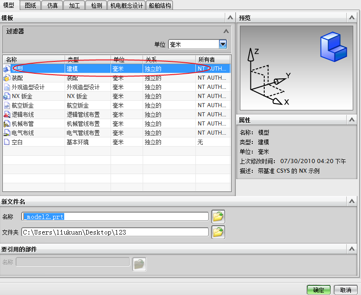This screenshot has height=295, width=361.
Task: Select the 电气布线 template name
Action: [x=22, y=133]
